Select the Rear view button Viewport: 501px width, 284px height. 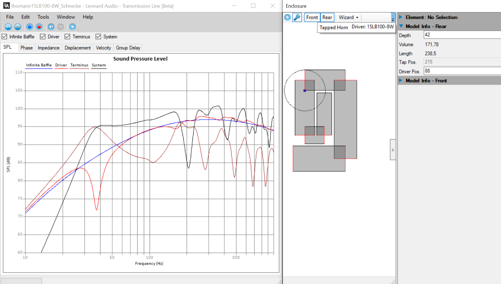click(x=327, y=17)
